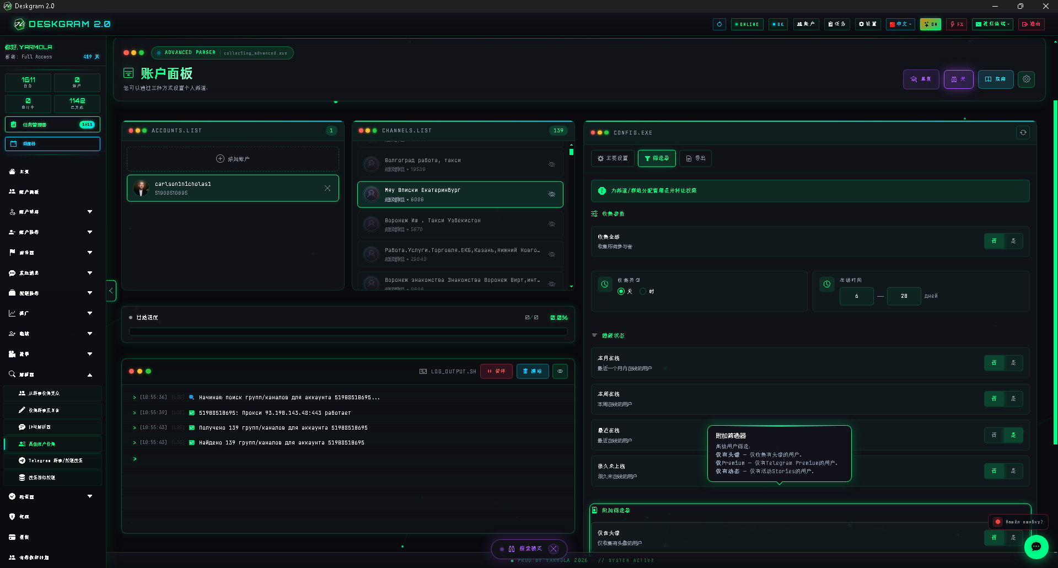Expand the sidebar section with the chart icon
Screen dimensions: 1058x568
52,313
